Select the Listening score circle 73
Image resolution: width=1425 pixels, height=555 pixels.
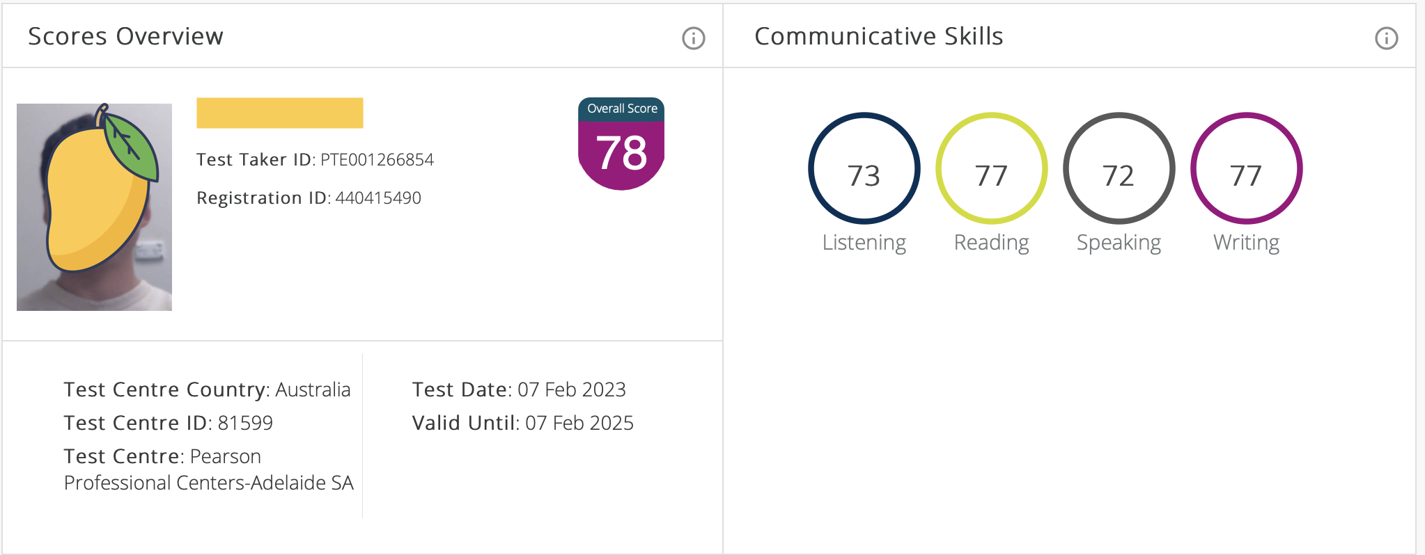pos(864,168)
